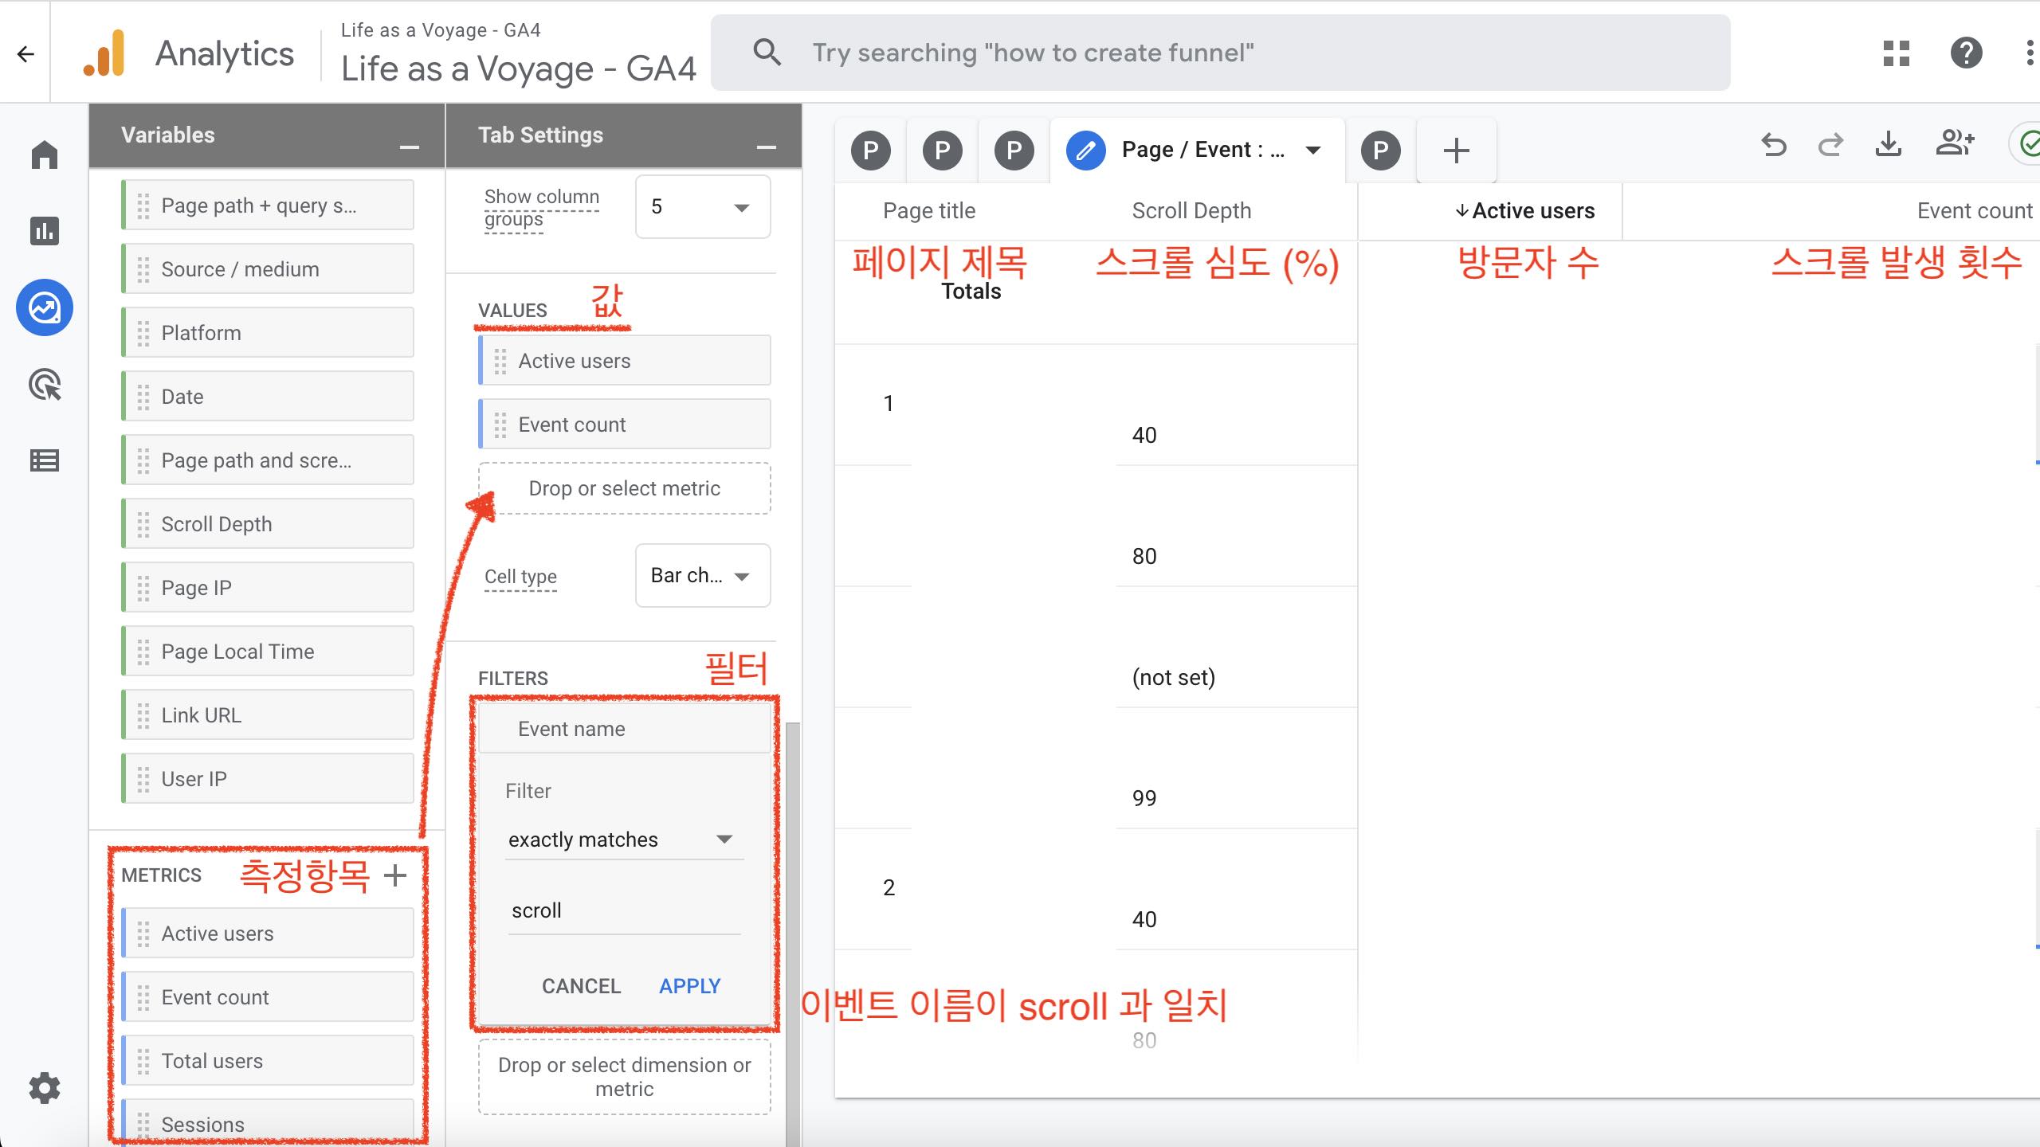Switch to the Page / Event tab
Viewport: 2040px width, 1147px height.
tap(1202, 149)
